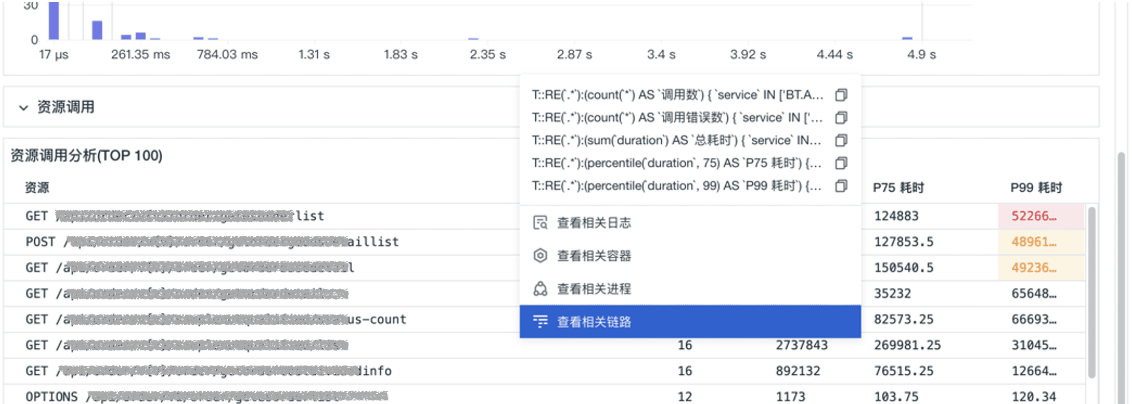Click the red P99 value 52266…
Viewport: 1132px width, 404px height.
point(1034,216)
